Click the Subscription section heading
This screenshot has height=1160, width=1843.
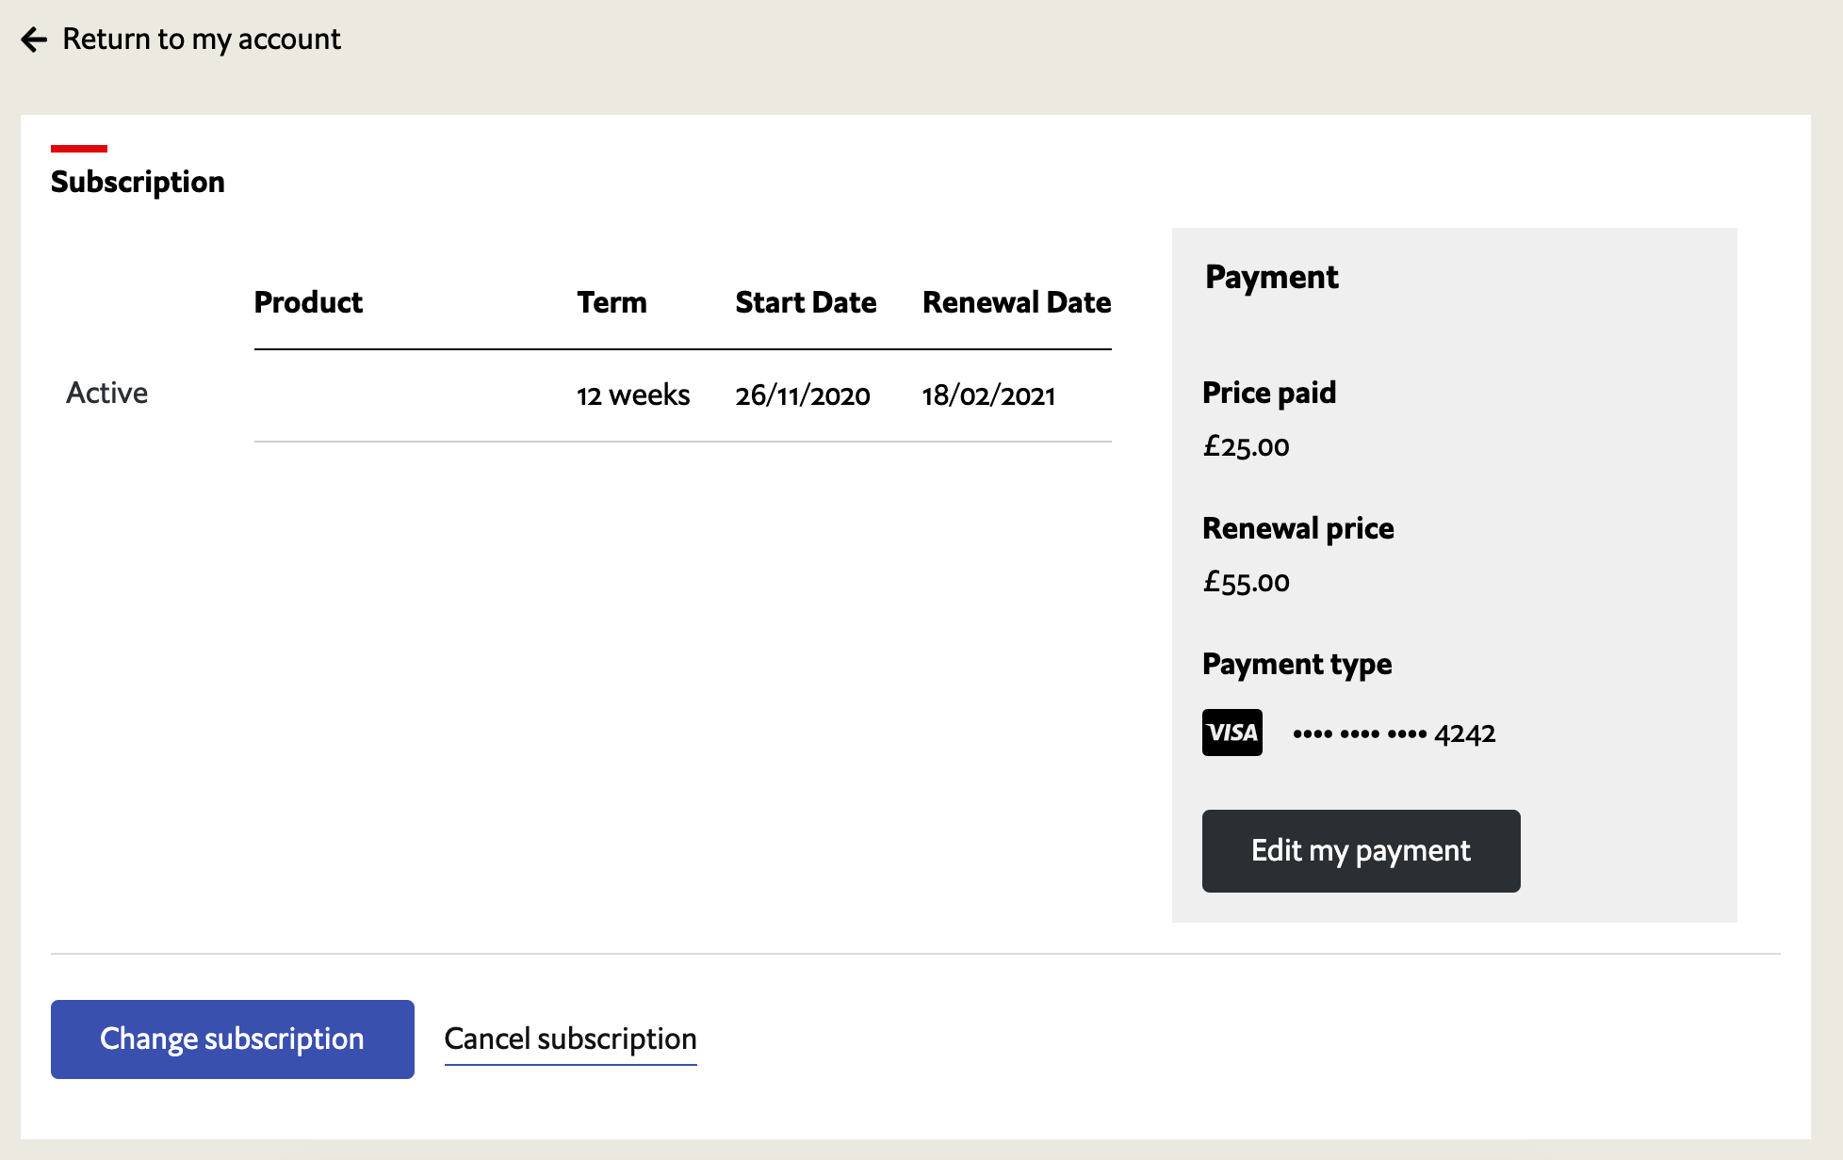pyautogui.click(x=138, y=182)
